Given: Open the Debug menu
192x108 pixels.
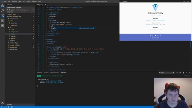Looking at the screenshot, I should 28,1.
